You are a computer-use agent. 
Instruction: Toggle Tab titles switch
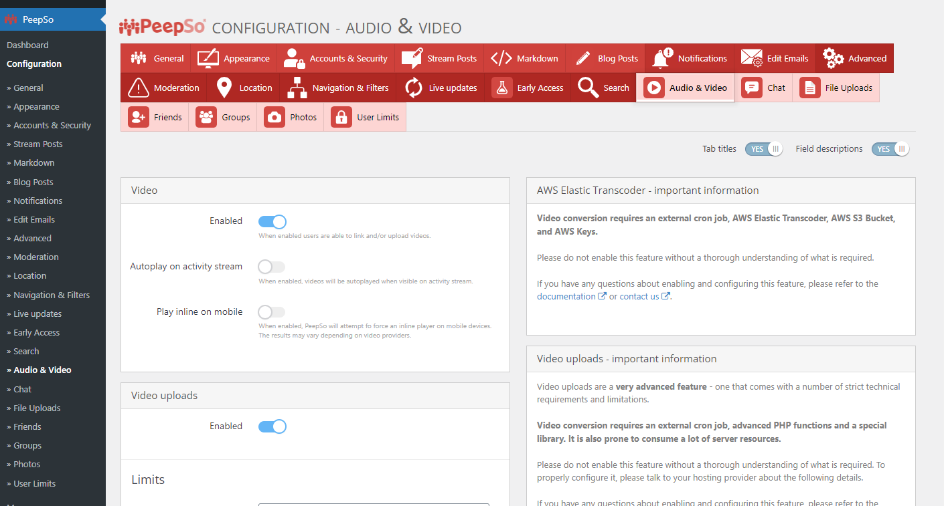pos(764,149)
